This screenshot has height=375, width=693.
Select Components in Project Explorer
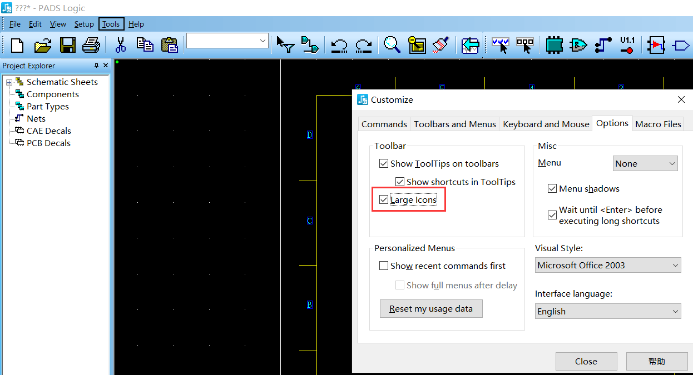[x=52, y=94]
